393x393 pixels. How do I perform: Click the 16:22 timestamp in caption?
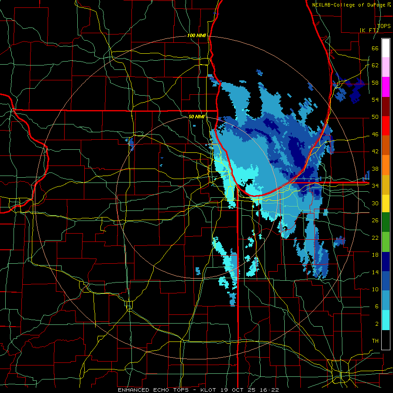(x=269, y=390)
